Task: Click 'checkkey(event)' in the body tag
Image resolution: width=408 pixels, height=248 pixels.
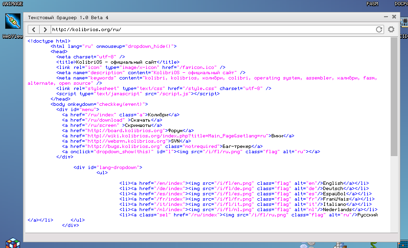Action: point(121,104)
